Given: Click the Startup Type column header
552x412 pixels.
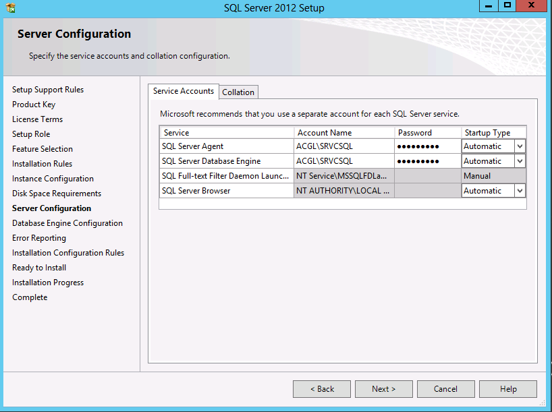Looking at the screenshot, I should click(494, 133).
